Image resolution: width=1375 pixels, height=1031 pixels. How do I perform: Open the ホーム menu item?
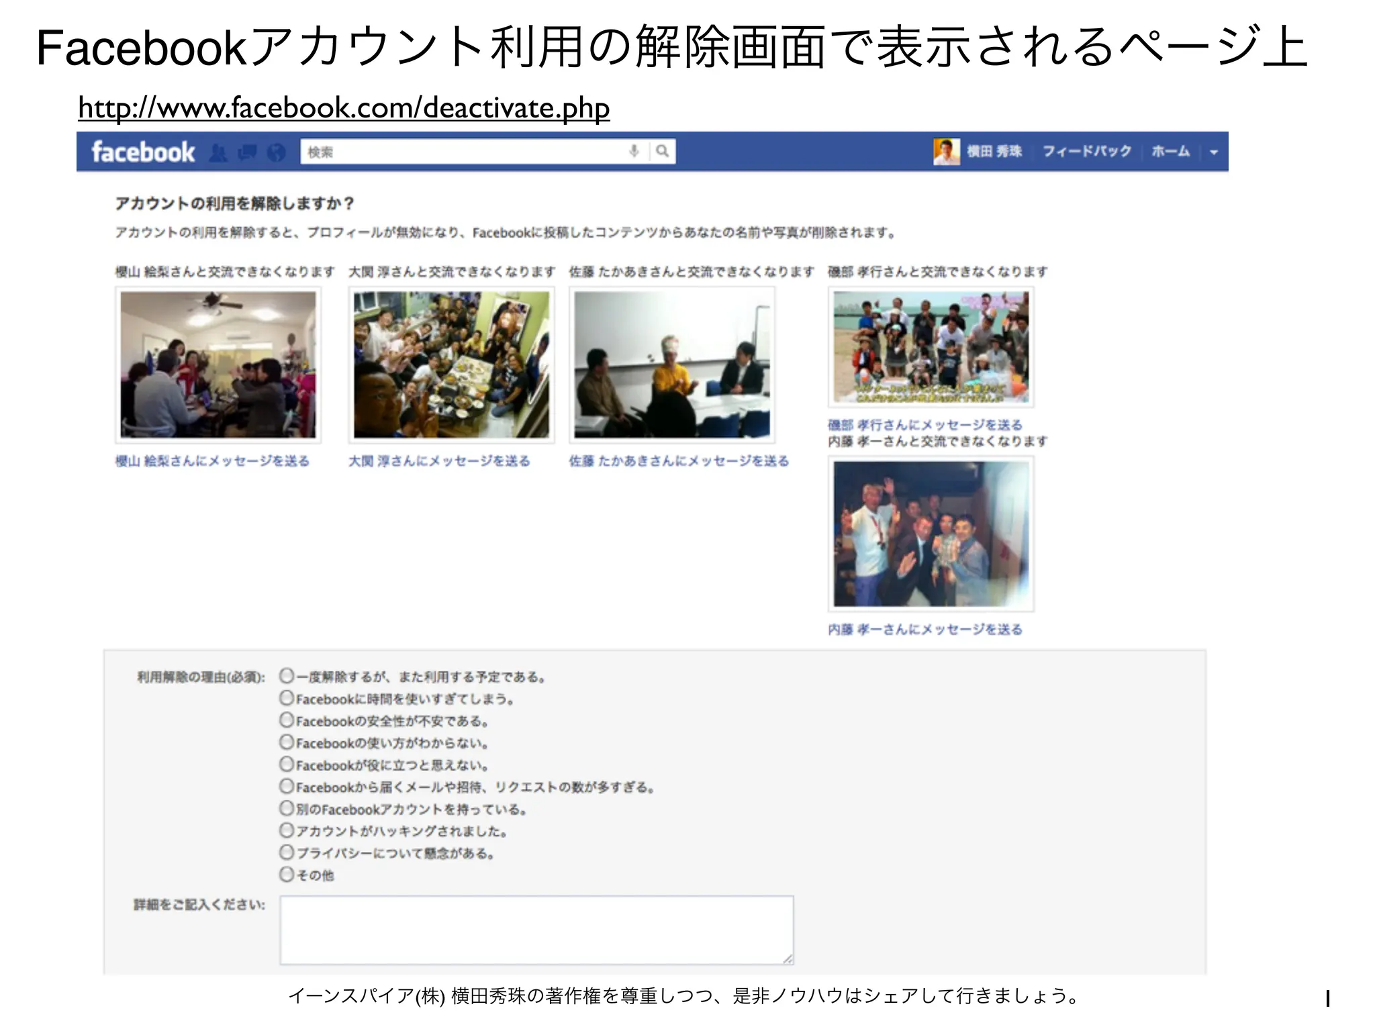pyautogui.click(x=1170, y=152)
